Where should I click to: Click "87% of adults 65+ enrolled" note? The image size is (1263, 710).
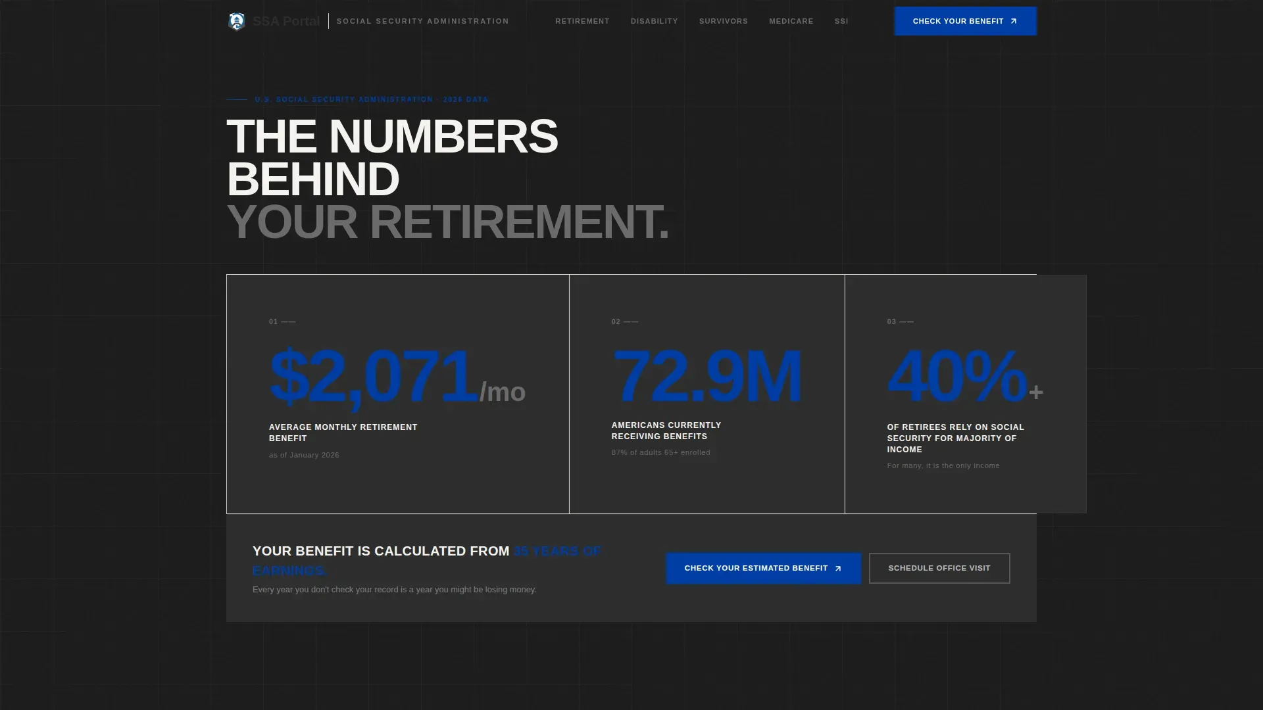(660, 452)
